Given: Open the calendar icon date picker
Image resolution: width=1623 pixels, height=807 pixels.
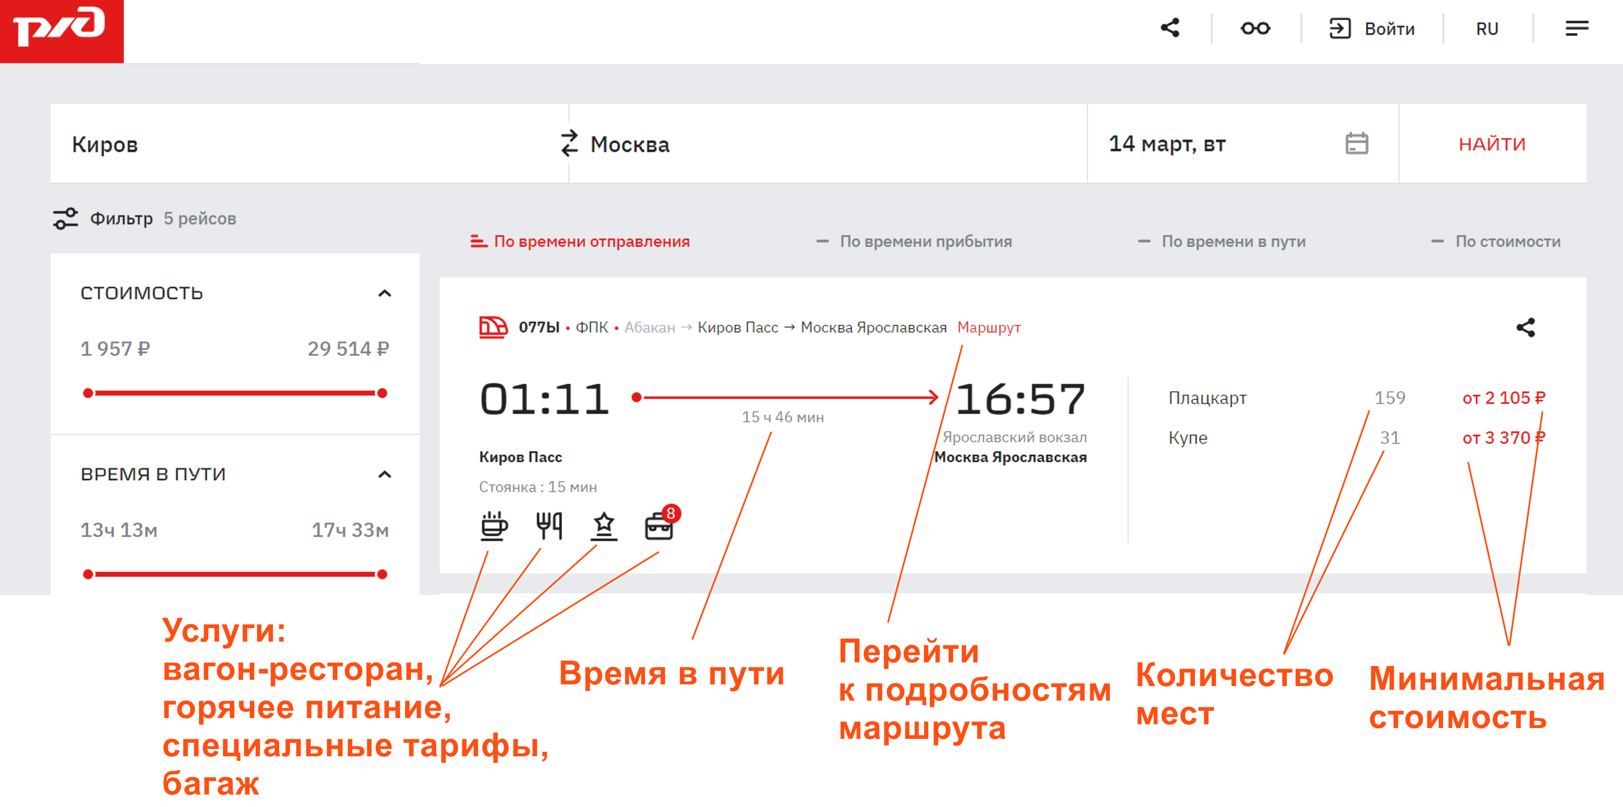Looking at the screenshot, I should click(x=1357, y=144).
